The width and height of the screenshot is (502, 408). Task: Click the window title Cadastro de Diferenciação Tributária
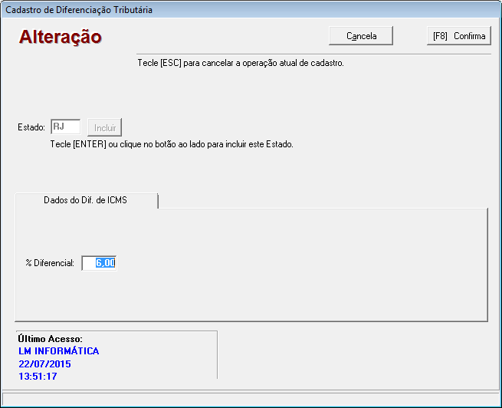coord(79,10)
